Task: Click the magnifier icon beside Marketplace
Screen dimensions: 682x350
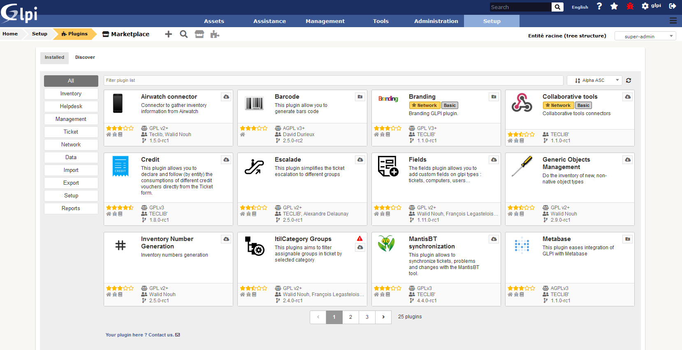Action: [x=184, y=34]
